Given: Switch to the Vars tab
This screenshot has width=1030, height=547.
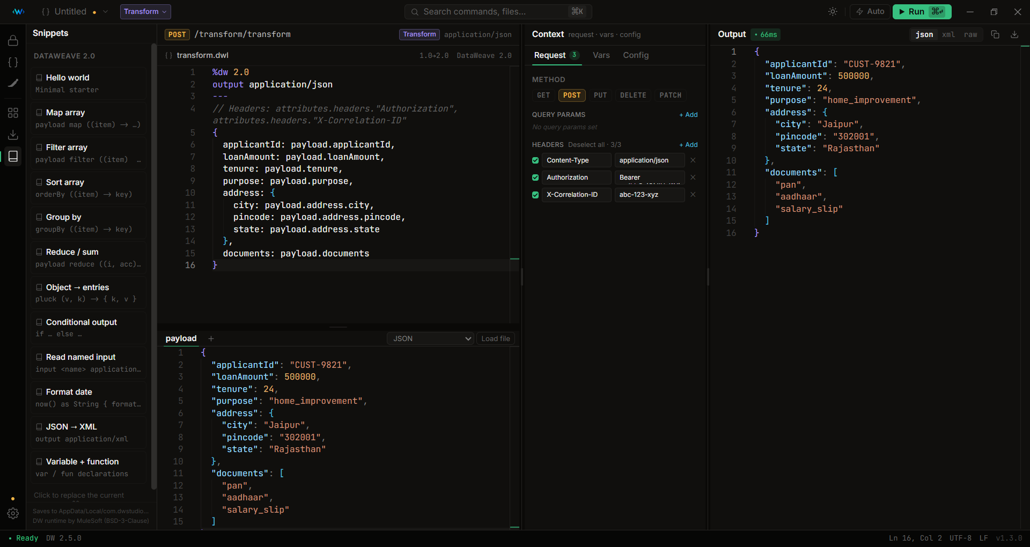Looking at the screenshot, I should [x=601, y=55].
